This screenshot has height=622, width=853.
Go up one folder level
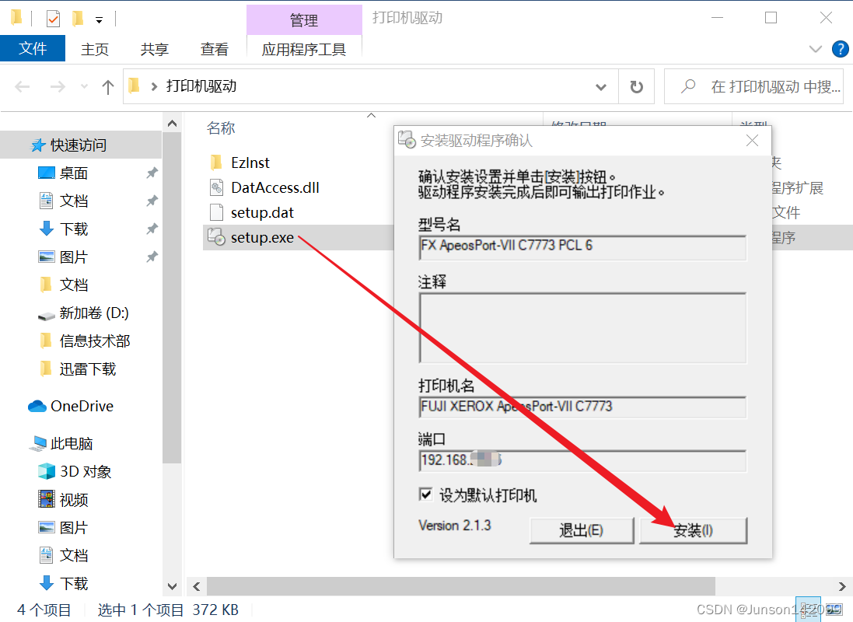pyautogui.click(x=108, y=86)
